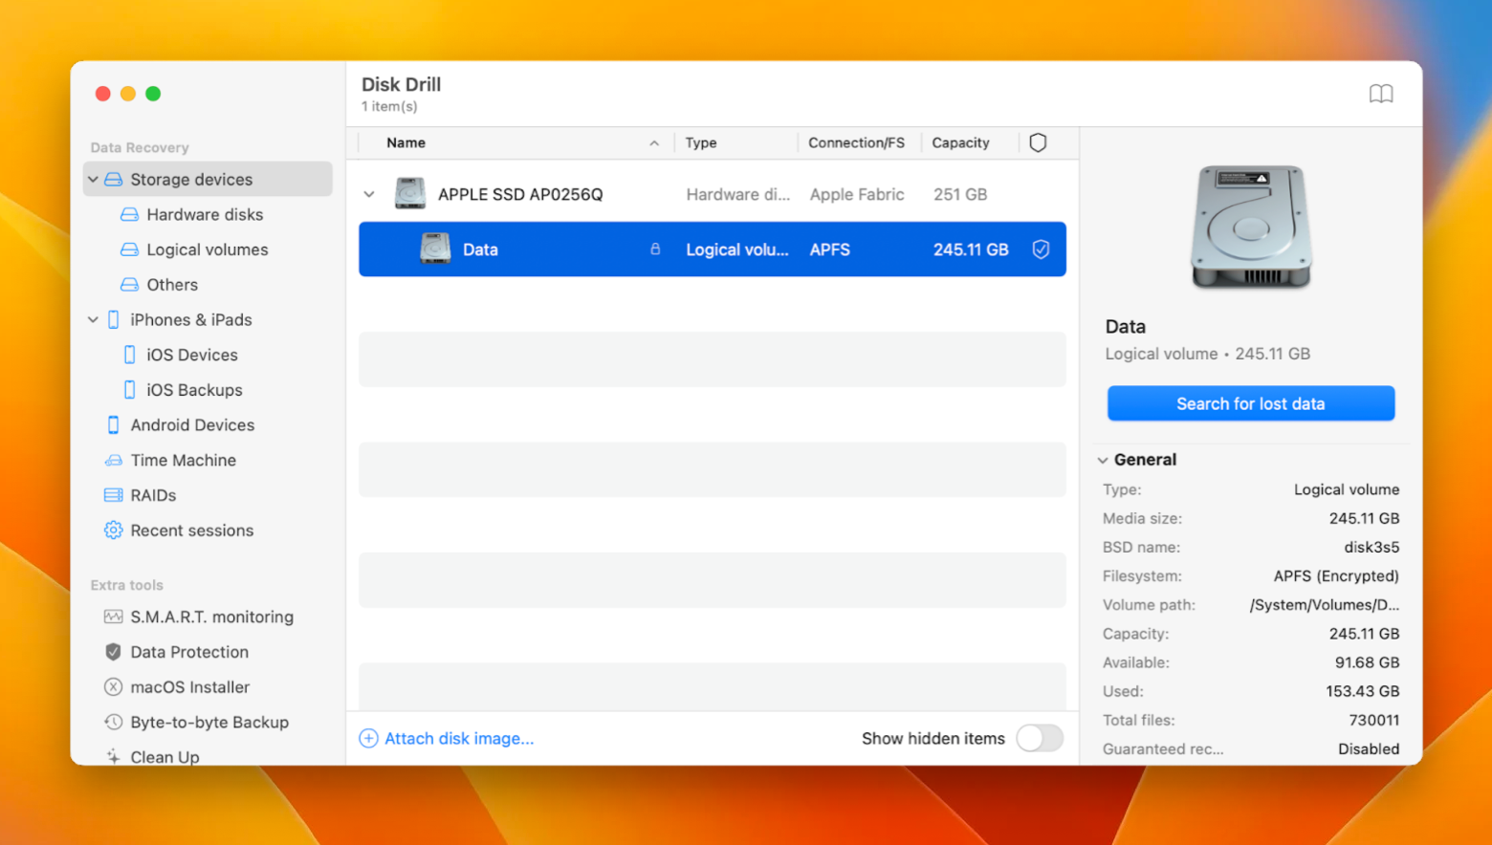Screen dimensions: 1492x845
Task: Click the Name column header
Action: [406, 142]
